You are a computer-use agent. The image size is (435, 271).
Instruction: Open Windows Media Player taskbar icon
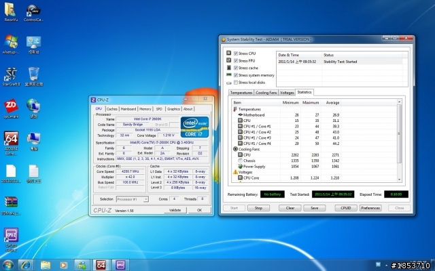click(63, 265)
